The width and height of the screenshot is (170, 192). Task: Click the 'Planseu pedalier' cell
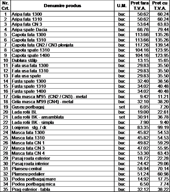coord(62,174)
